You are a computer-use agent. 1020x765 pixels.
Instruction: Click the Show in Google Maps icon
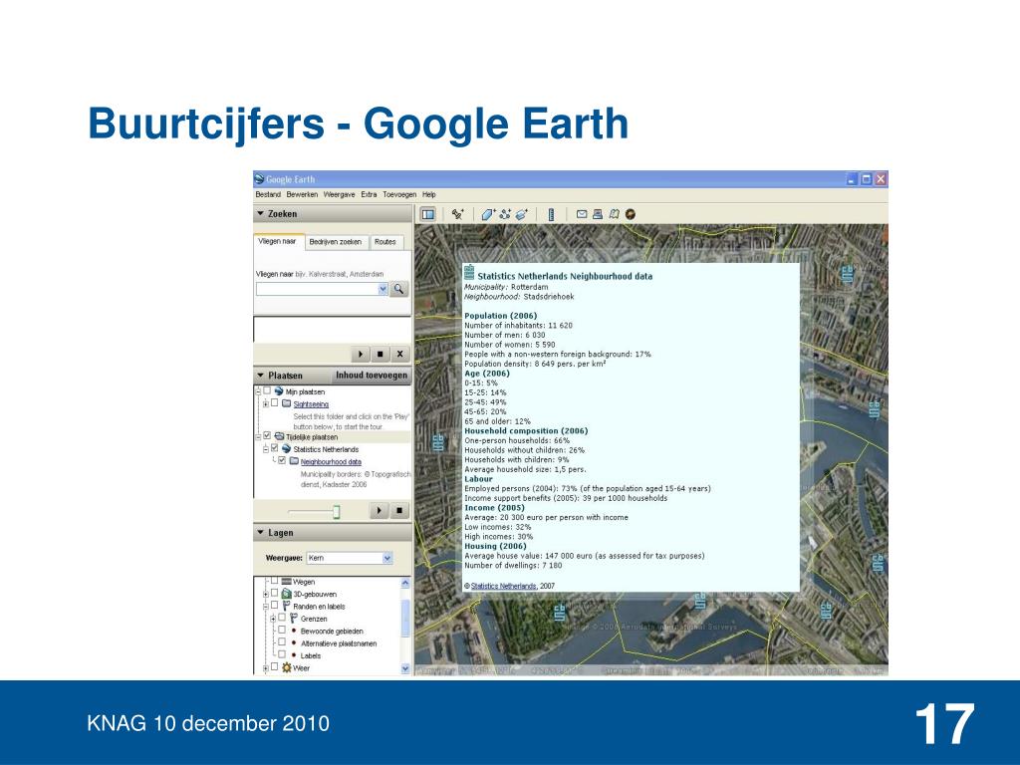[x=614, y=214]
